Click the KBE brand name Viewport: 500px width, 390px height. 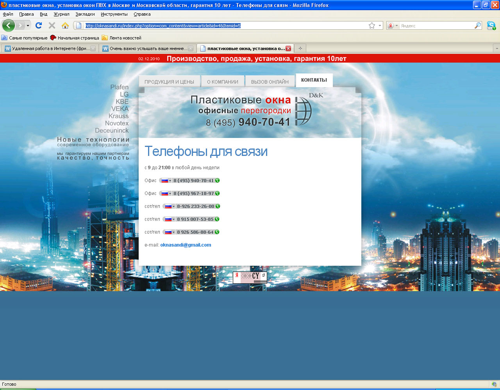[122, 102]
